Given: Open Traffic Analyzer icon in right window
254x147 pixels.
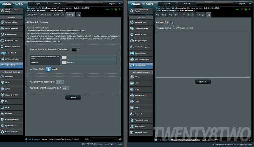Looking at the screenshot, I should pyautogui.click(x=132, y=47).
